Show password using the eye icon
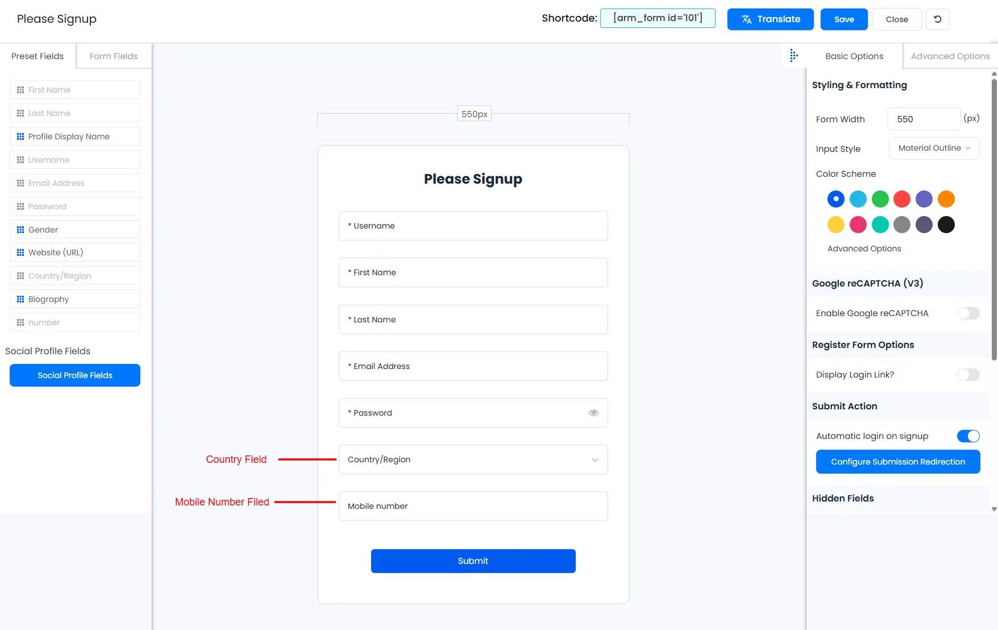 point(593,413)
